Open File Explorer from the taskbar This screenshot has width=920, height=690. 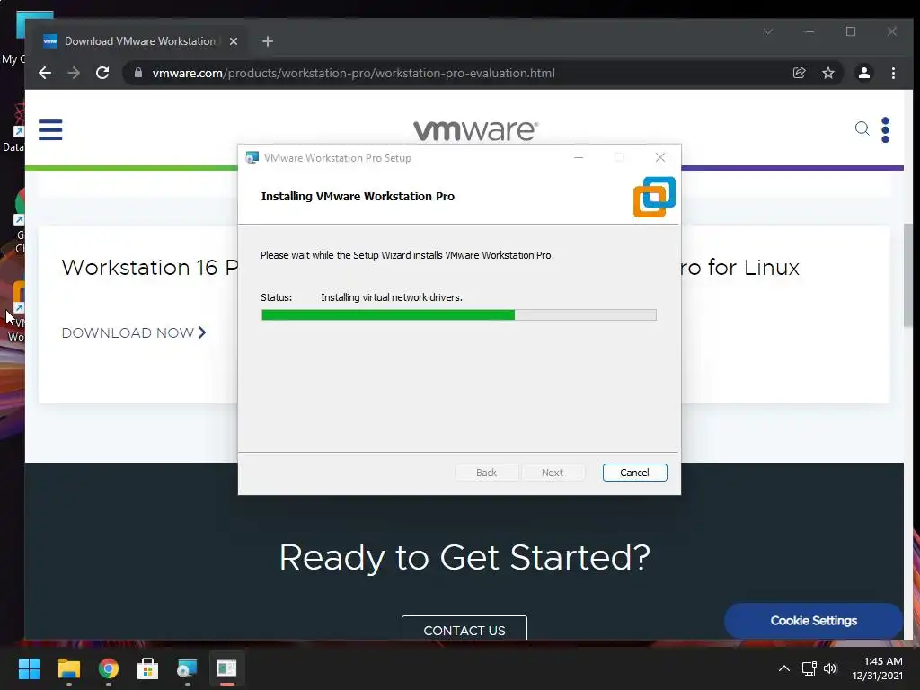pos(68,668)
